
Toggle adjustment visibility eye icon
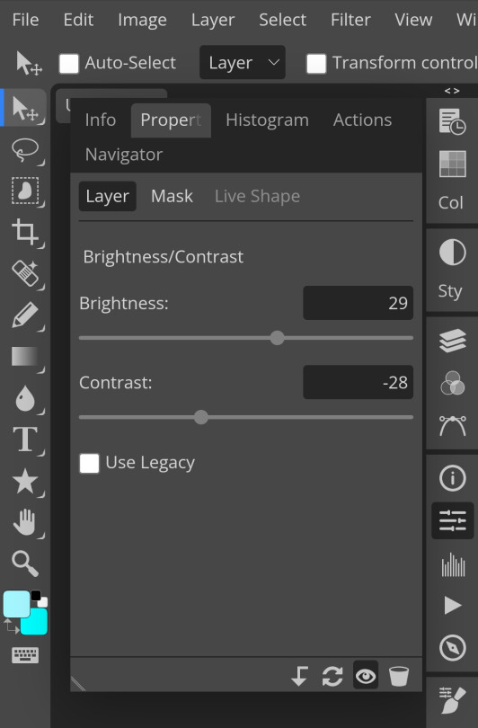point(366,676)
